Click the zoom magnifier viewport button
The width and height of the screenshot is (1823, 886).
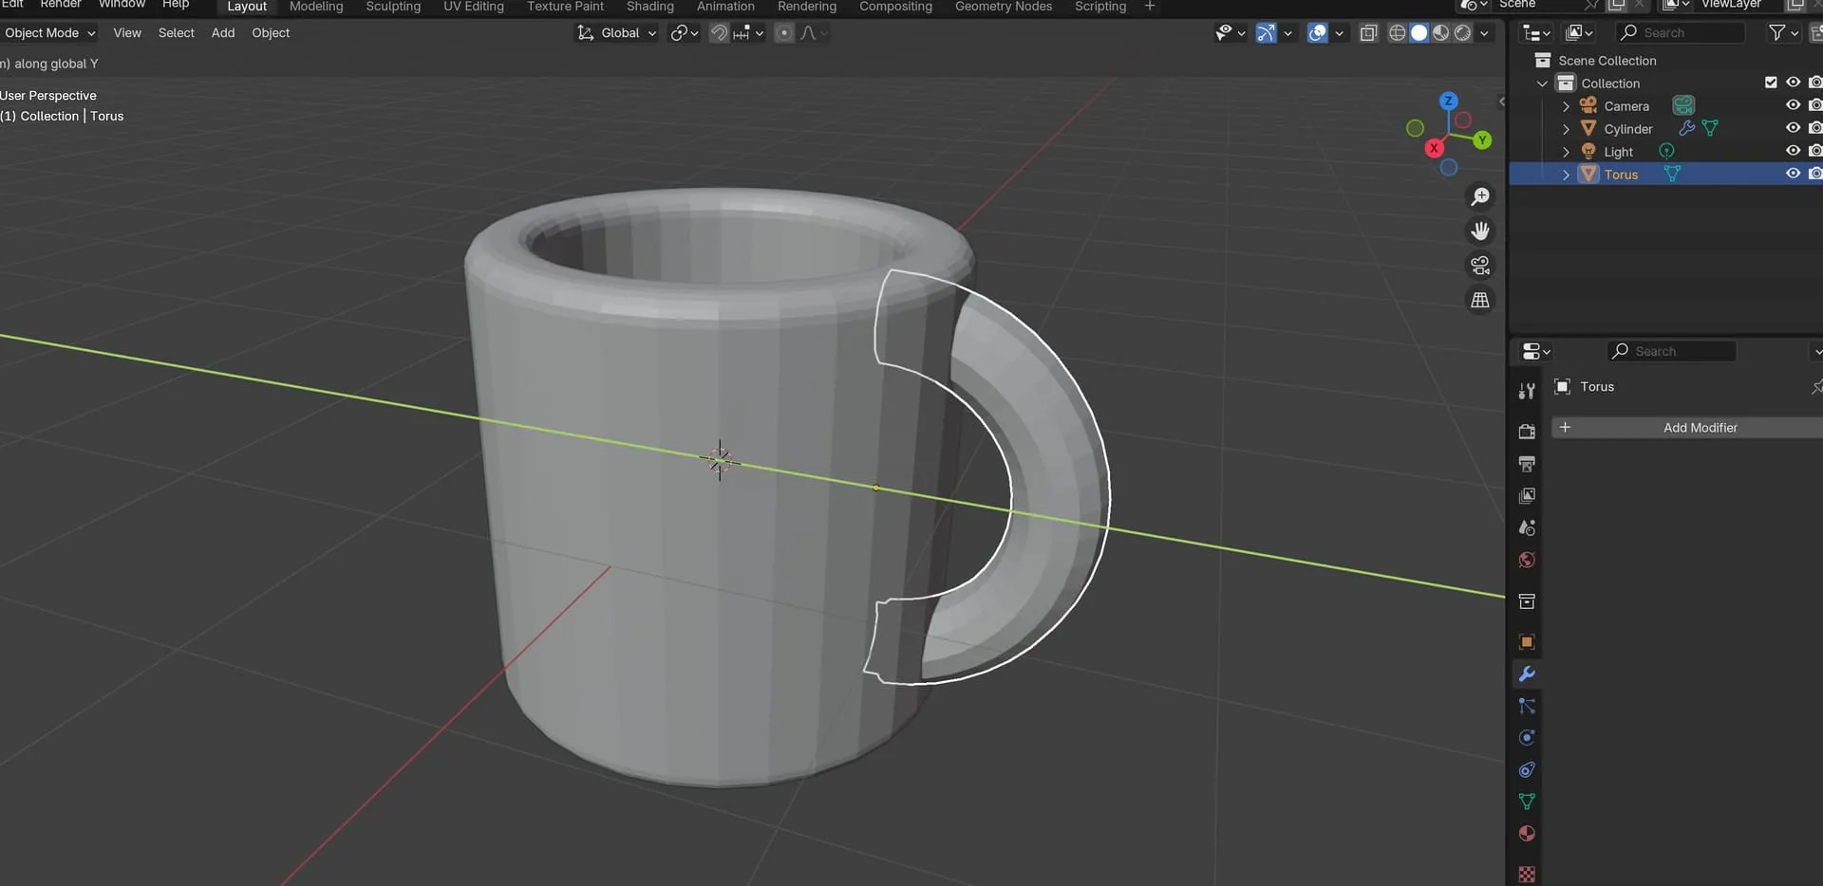pyautogui.click(x=1480, y=197)
